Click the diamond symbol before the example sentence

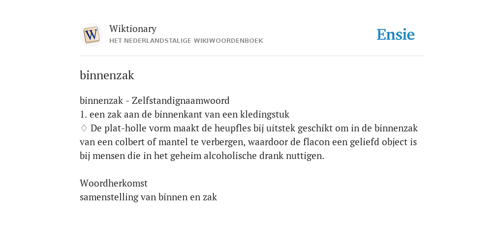[x=84, y=128]
